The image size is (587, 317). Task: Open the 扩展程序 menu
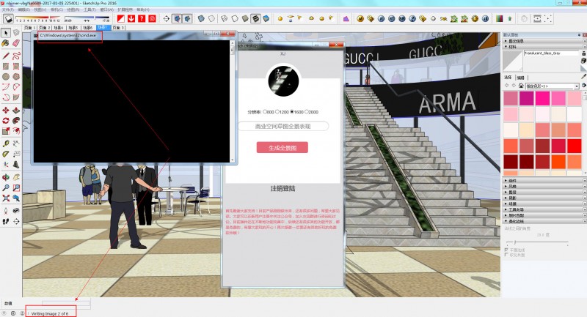tap(125, 10)
